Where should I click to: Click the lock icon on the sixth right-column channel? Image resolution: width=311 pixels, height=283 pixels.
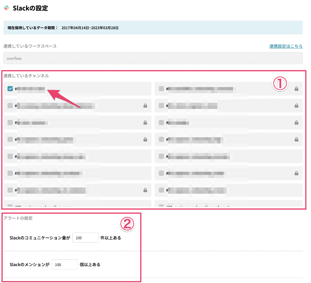[x=296, y=173]
